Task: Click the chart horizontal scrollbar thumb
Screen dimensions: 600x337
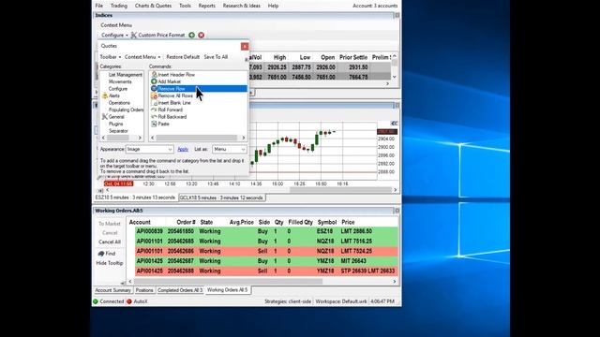Action: 340,190
